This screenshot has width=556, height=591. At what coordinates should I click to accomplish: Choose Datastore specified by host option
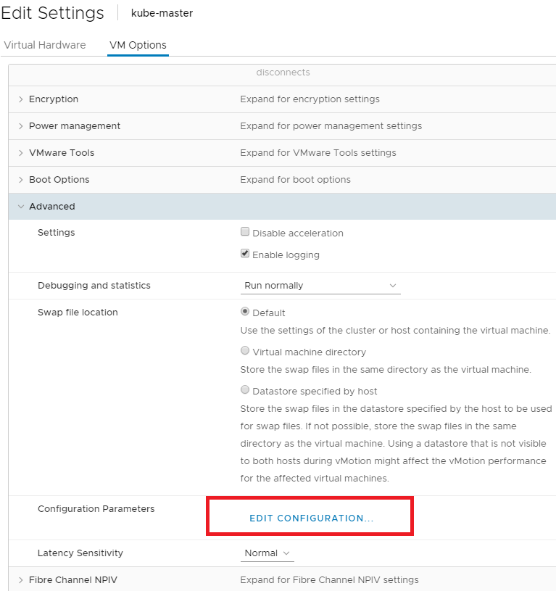[x=245, y=390]
